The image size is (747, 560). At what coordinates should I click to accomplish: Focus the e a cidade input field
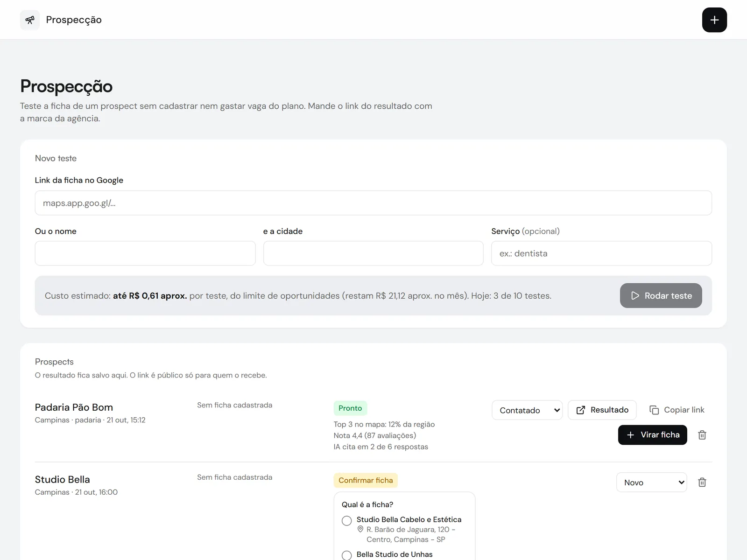pyautogui.click(x=373, y=253)
